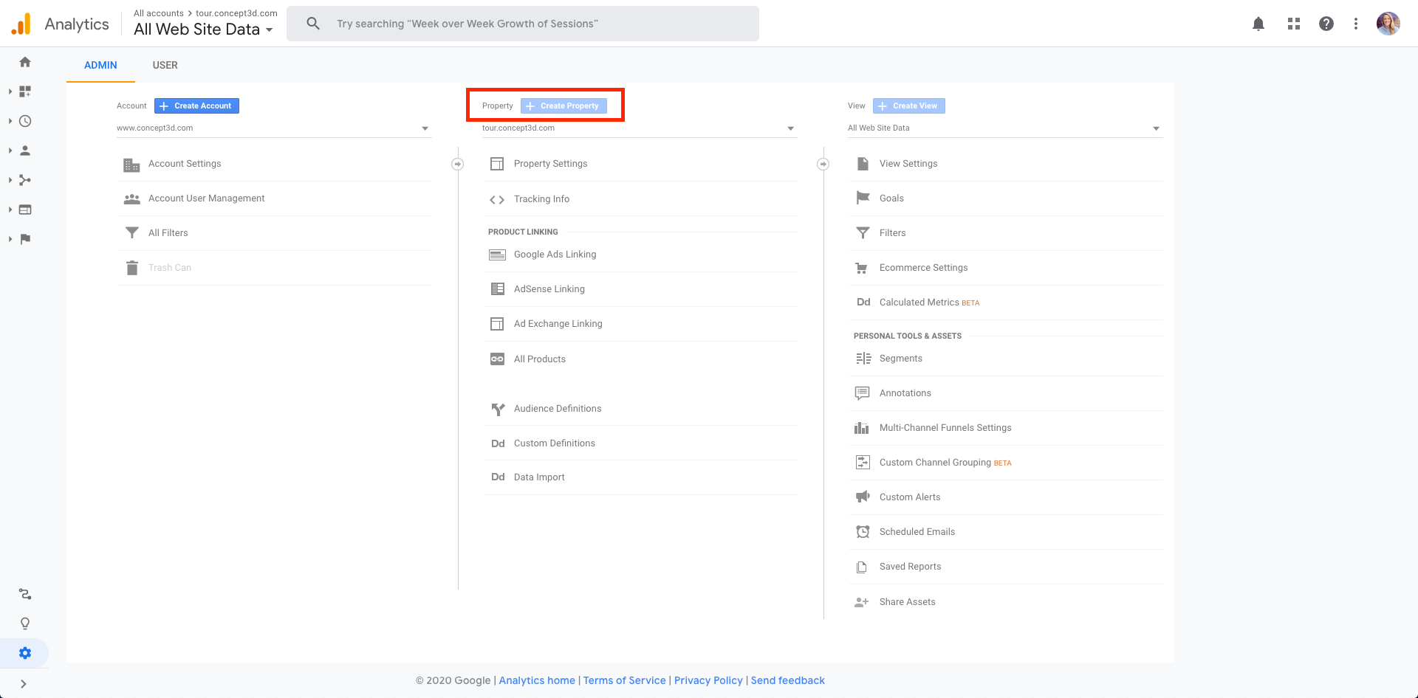Expand the sidebar with bottom chevron

coord(24,684)
